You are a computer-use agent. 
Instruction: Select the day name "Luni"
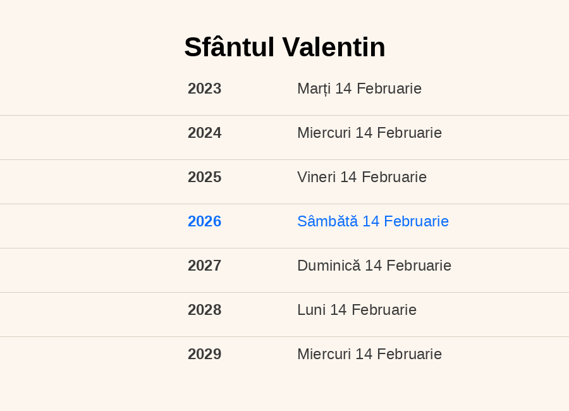(x=311, y=310)
